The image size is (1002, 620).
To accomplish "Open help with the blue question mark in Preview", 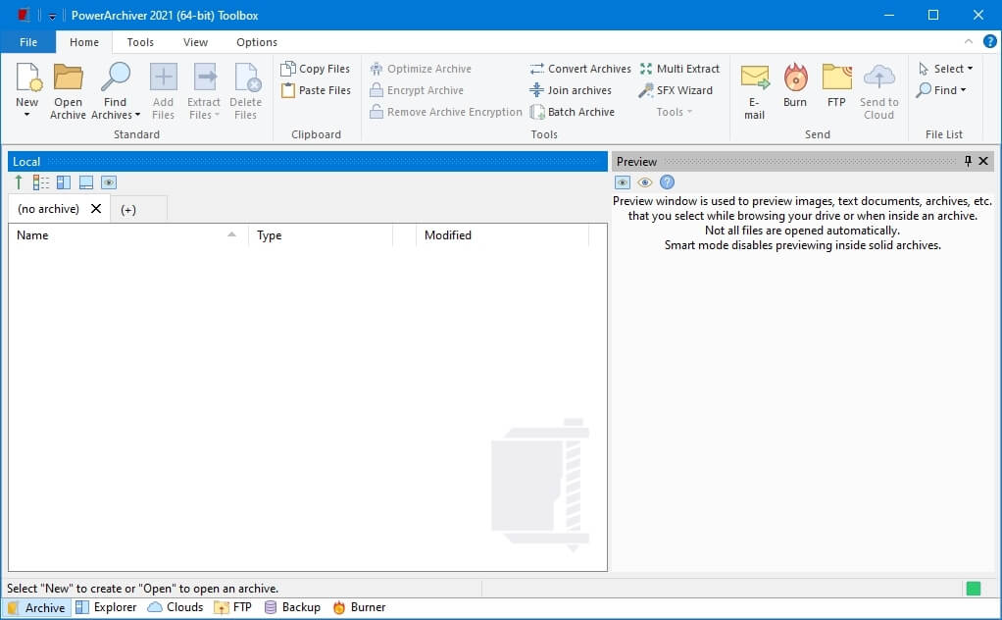I will pos(667,182).
